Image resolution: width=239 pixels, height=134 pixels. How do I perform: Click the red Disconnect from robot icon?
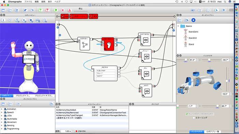click(47, 10)
